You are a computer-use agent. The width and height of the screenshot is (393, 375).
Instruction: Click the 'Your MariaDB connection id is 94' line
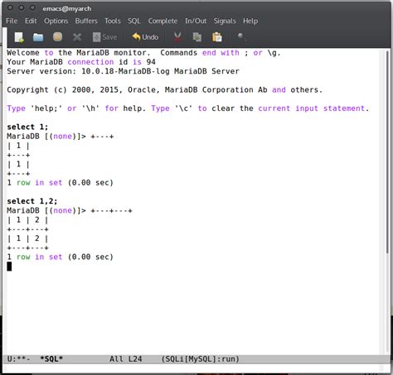(x=81, y=62)
